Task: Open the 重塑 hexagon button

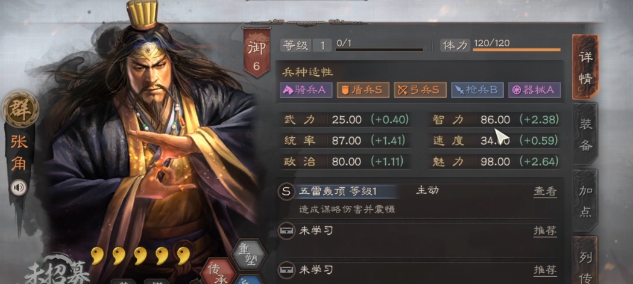Action: [248, 255]
